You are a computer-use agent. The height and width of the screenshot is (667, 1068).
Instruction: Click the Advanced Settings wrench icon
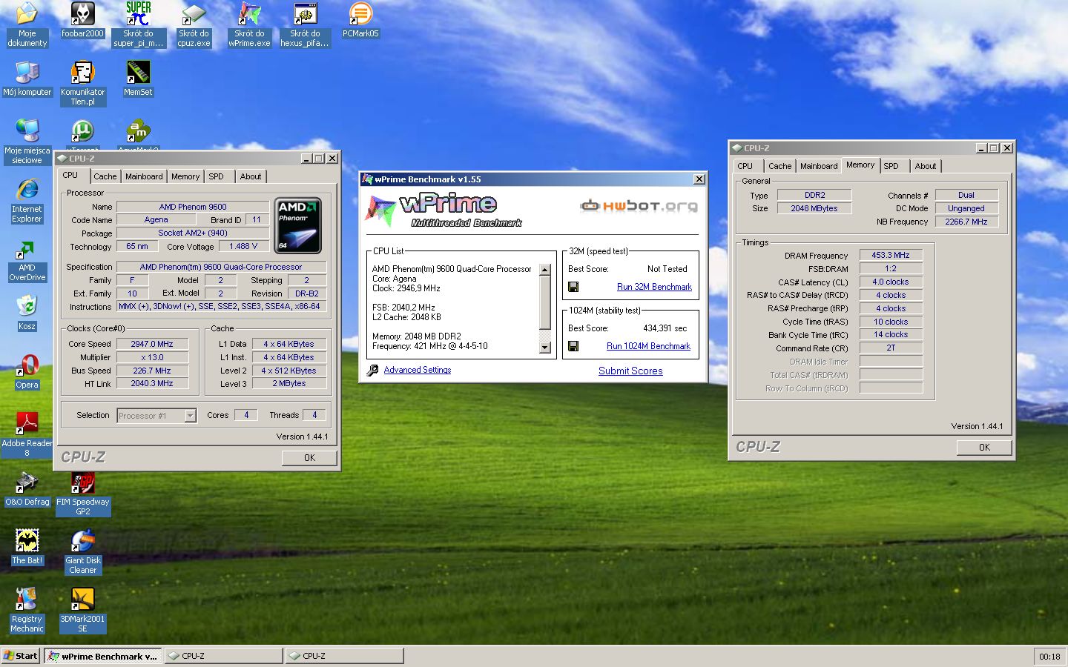click(372, 370)
